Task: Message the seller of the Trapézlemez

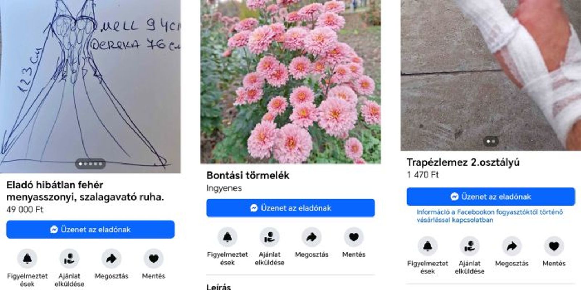Action: click(491, 197)
